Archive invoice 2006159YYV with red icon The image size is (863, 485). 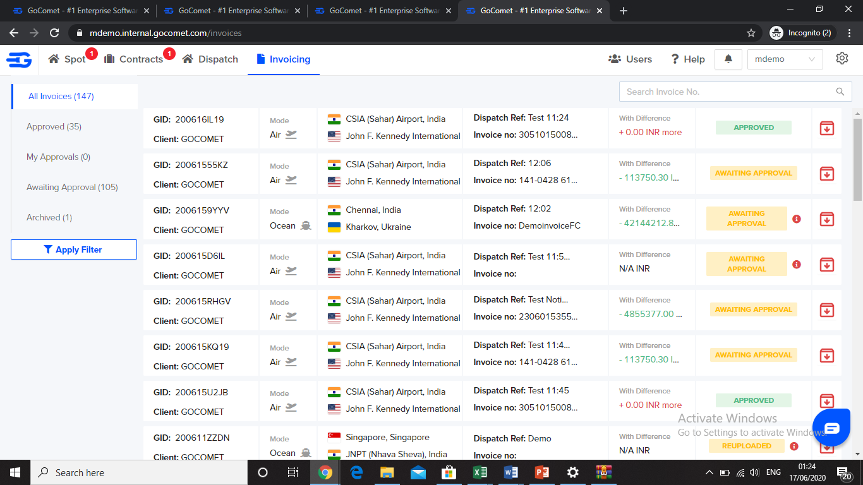[x=826, y=219]
